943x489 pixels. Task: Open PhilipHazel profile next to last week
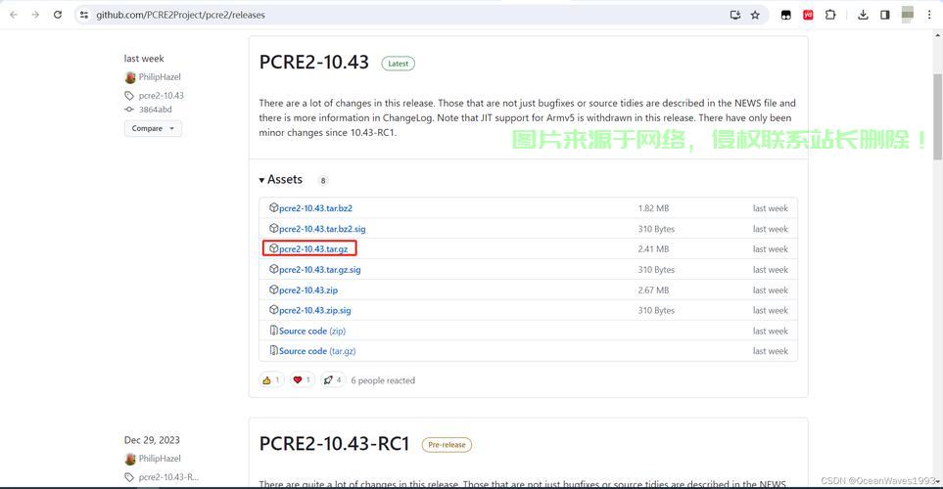160,77
